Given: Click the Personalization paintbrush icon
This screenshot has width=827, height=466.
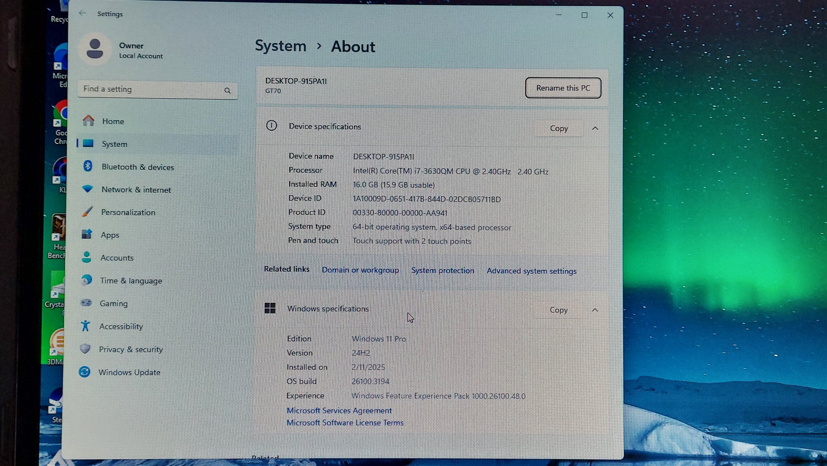Looking at the screenshot, I should tap(87, 211).
